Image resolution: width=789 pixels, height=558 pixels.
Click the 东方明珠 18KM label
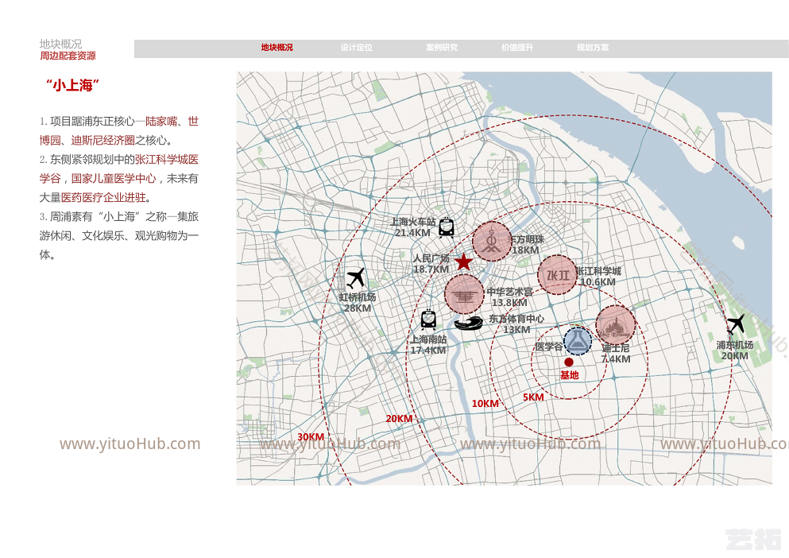tap(528, 245)
